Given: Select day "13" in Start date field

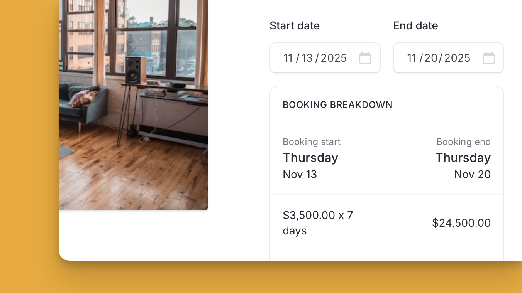Looking at the screenshot, I should pos(307,58).
